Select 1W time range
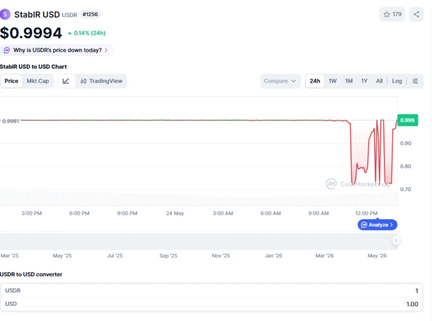The height and width of the screenshot is (321, 432). [333, 81]
